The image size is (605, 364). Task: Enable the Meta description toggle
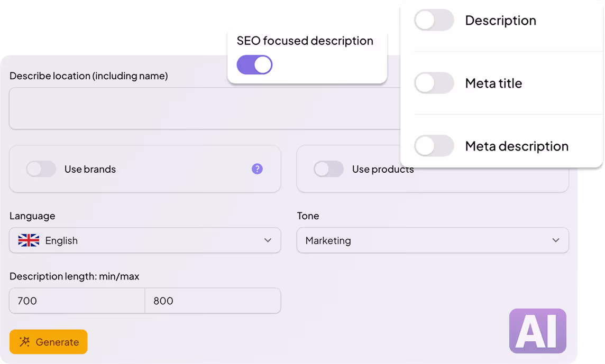[x=434, y=146]
